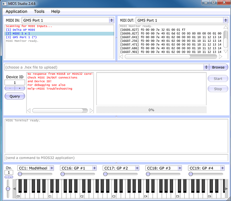
Task: Click the hex file path field
Action: tap(104, 67)
